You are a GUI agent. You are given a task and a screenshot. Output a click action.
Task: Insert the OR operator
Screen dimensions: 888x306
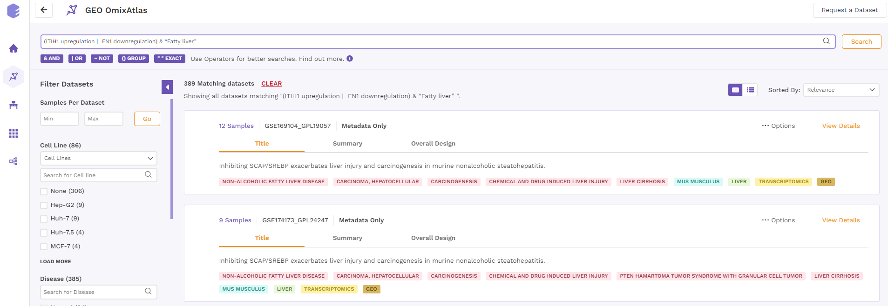[x=77, y=59]
